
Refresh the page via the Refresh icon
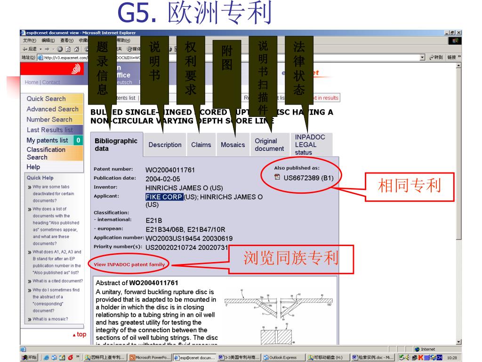(x=68, y=49)
